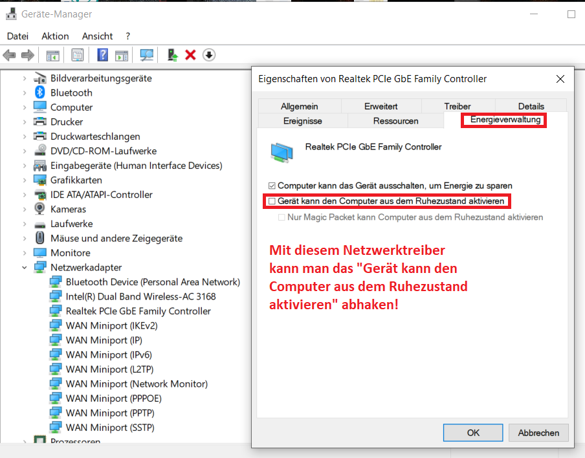Expand the Kameras node

coord(25,209)
